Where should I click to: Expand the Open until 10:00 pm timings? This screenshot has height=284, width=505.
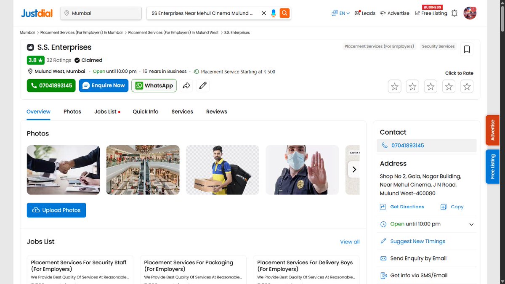(427, 224)
